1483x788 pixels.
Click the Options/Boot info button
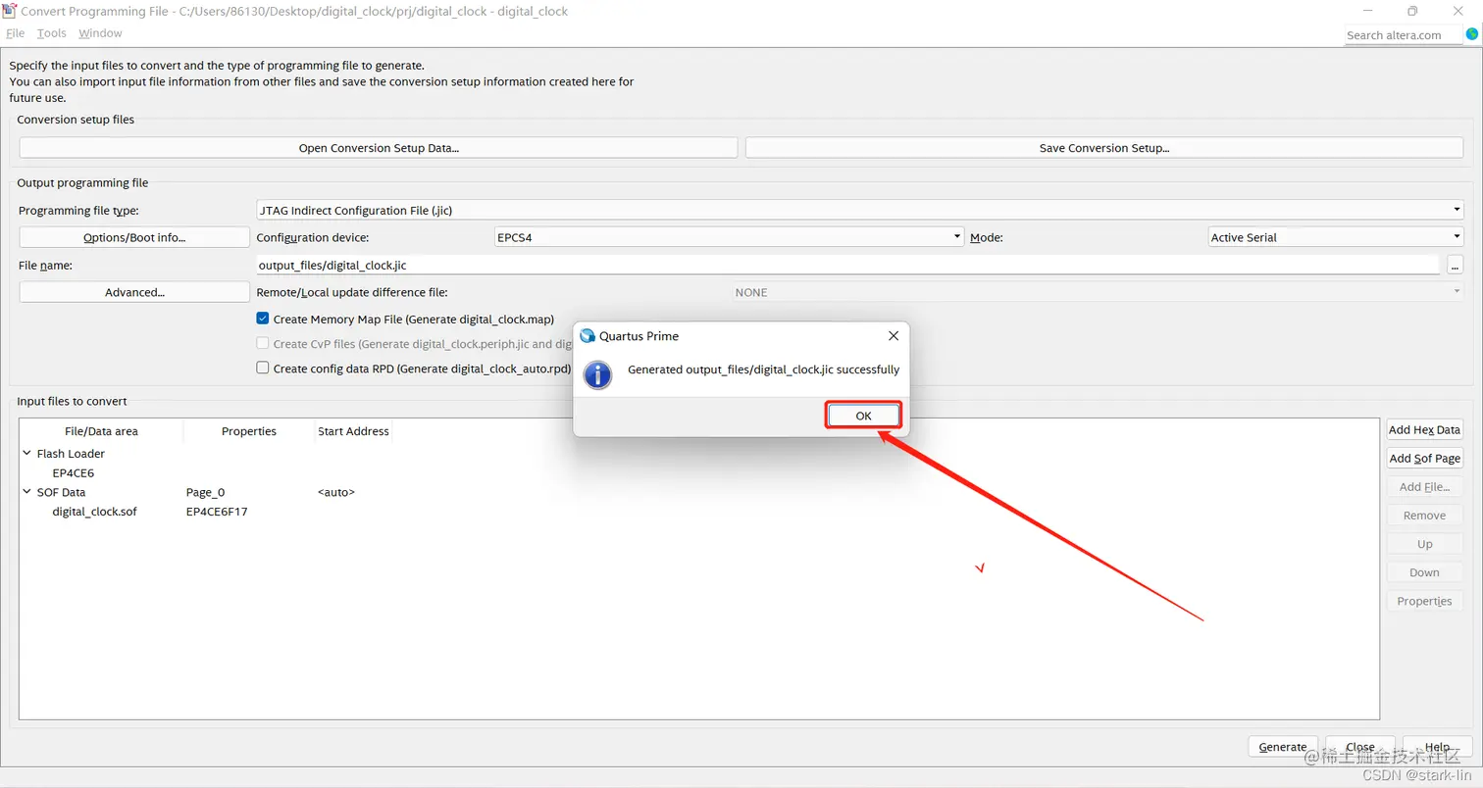(x=134, y=237)
